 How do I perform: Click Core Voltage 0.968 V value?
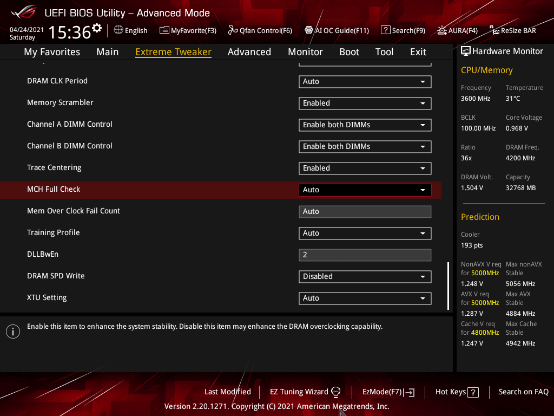coord(517,128)
